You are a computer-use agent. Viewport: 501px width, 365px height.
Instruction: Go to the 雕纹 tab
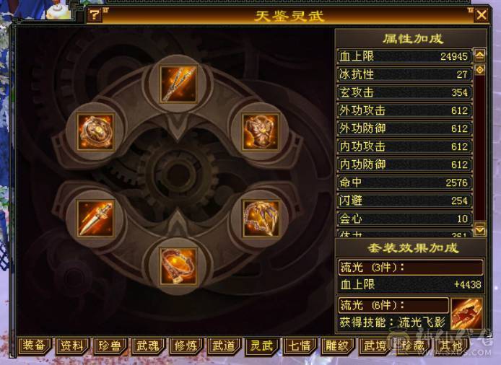coord(337,346)
